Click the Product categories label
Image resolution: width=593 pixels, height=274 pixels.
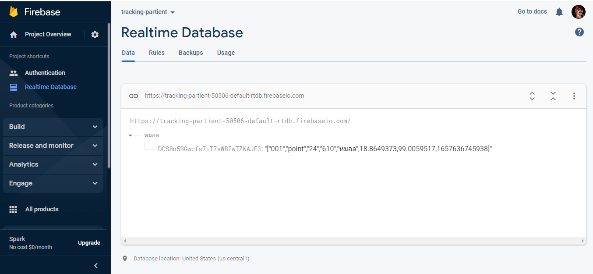[x=32, y=106]
